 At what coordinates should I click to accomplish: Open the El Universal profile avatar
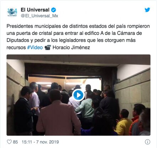click(x=12, y=12)
